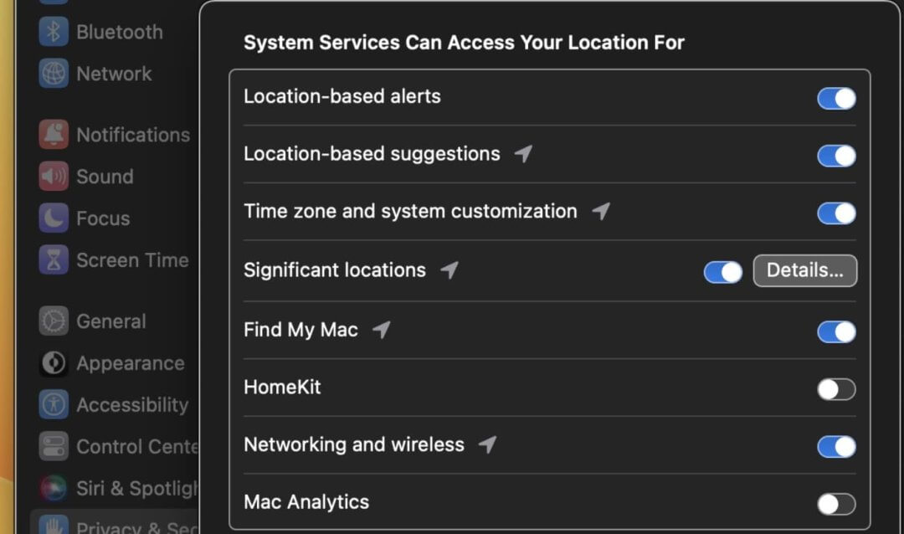Click the Notifications bell icon
The height and width of the screenshot is (534, 904).
pos(54,135)
